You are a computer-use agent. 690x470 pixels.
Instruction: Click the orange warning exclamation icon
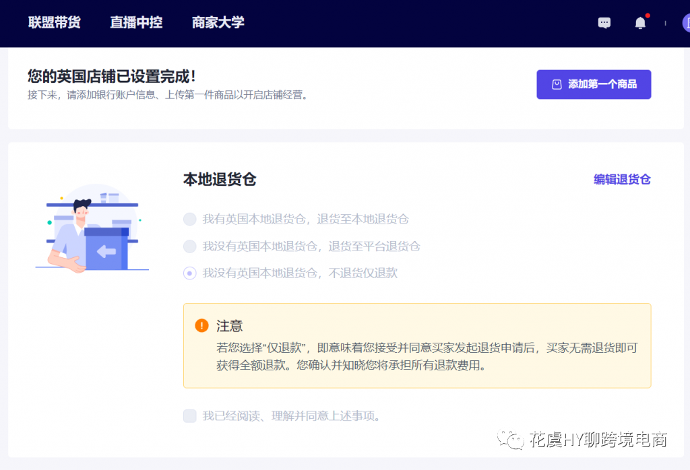click(201, 326)
